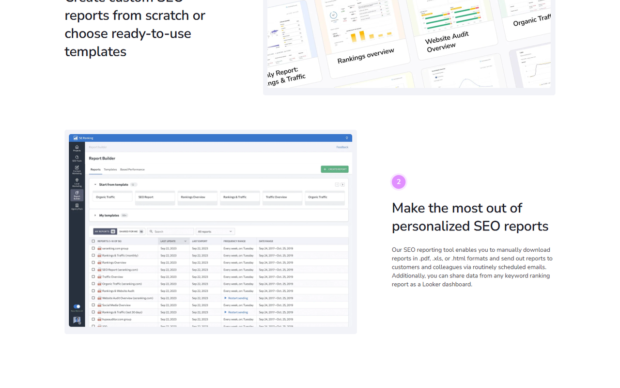Open the user avatar in the sidebar
The image size is (620, 388).
(x=77, y=320)
